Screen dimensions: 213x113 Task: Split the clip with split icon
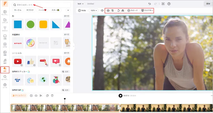(x=36, y=96)
